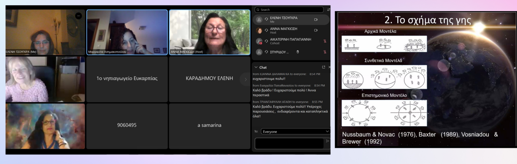
Task: Click the '1ο νηπιαγωγείο Ευκαρπίας' tile
Action: [x=127, y=79]
